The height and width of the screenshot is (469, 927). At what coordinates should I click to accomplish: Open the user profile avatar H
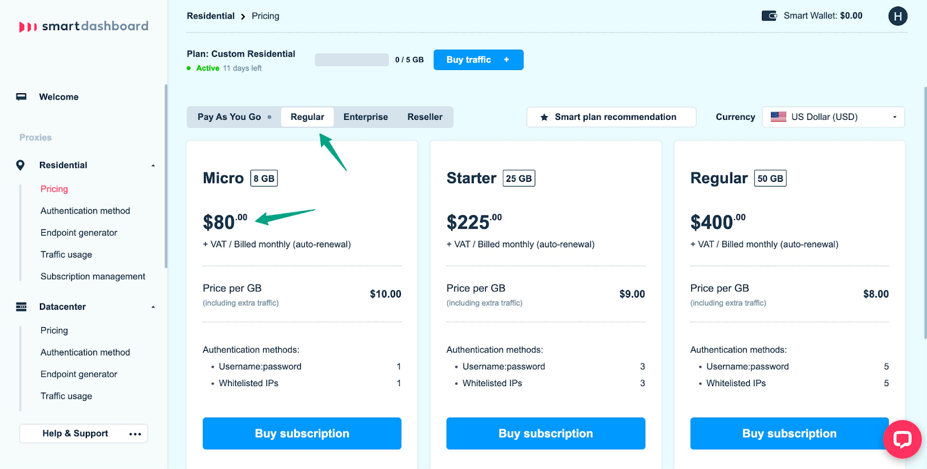897,16
